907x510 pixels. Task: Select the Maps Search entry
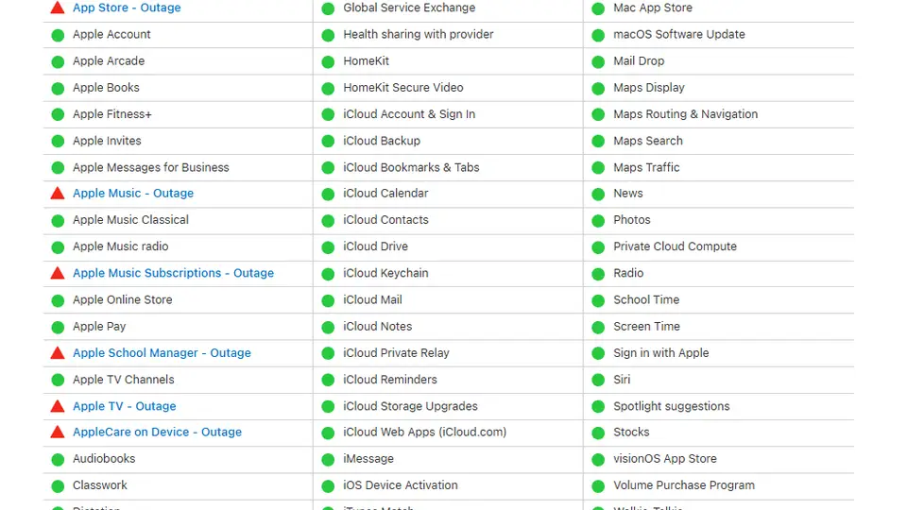tap(648, 141)
